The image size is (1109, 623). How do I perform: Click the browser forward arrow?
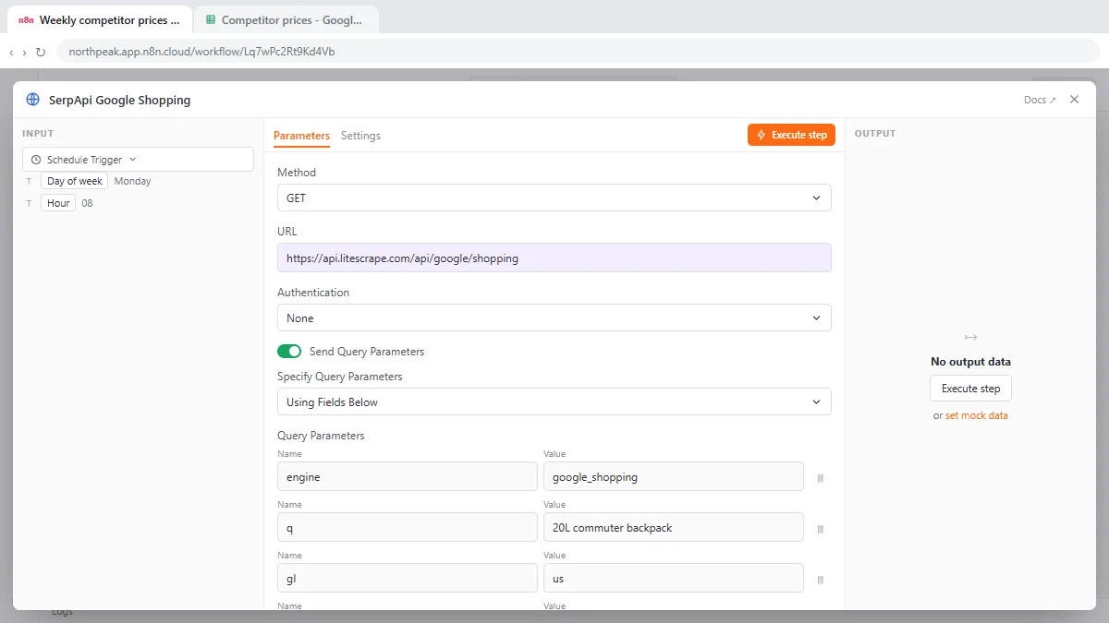24,53
